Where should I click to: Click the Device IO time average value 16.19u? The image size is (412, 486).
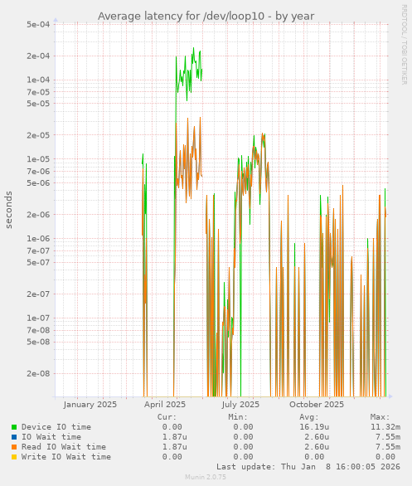[314, 427]
